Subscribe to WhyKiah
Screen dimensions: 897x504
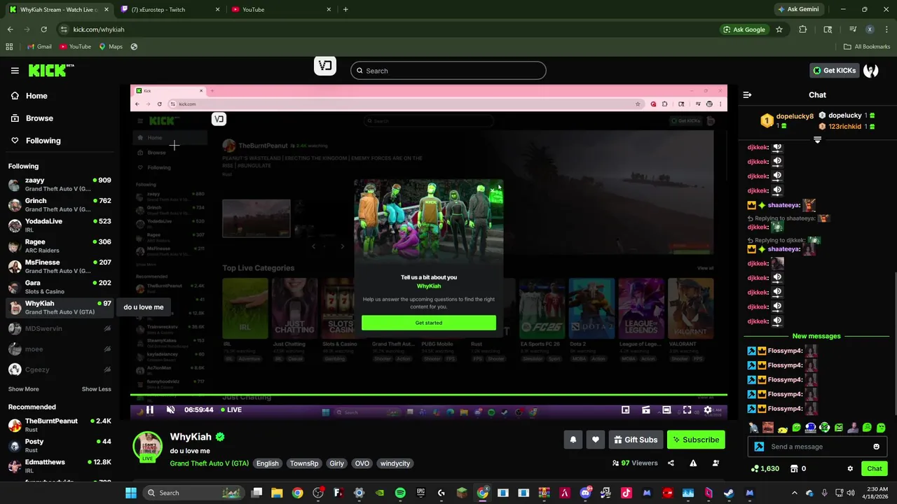point(696,440)
